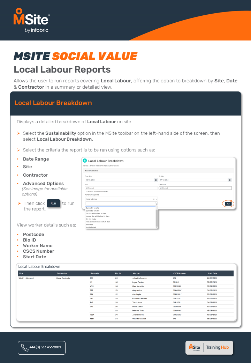The height and width of the screenshot is (363, 251).
Task: Click the Run button circled in orange
Action: click(x=228, y=203)
